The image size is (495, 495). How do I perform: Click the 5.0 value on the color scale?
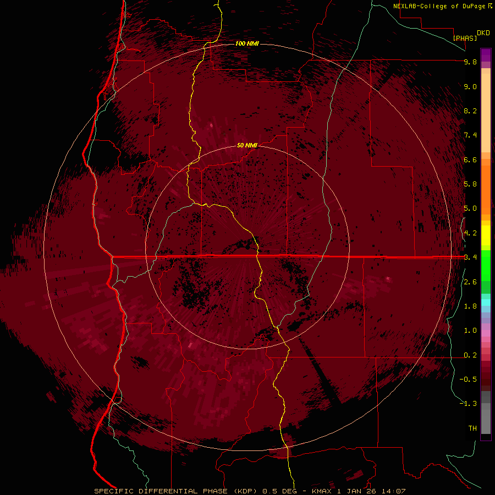(470, 208)
